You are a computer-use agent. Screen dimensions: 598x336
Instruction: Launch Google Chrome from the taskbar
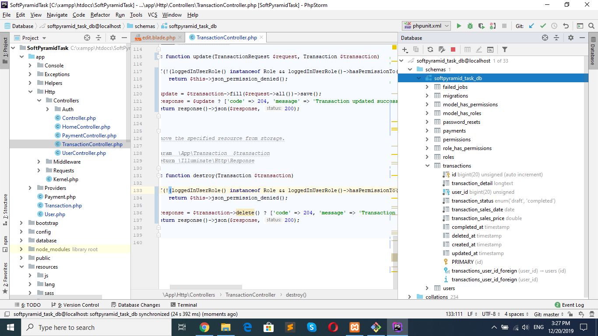point(204,327)
